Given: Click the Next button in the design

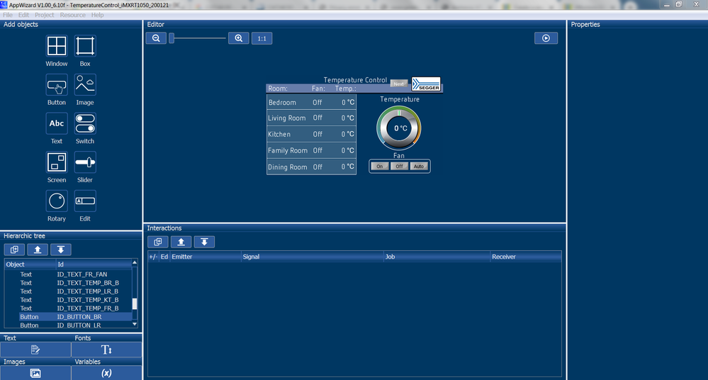Looking at the screenshot, I should tap(399, 84).
